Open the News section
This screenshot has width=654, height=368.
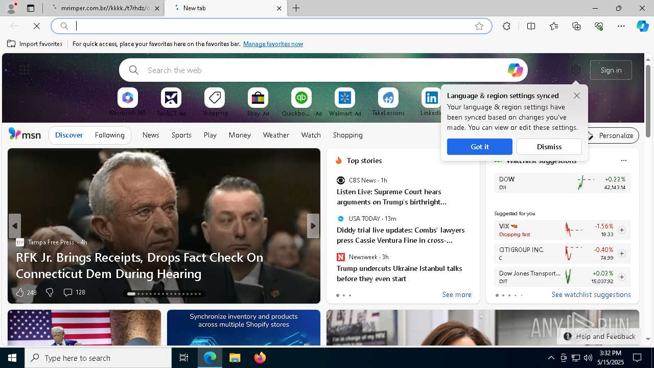[x=151, y=135]
